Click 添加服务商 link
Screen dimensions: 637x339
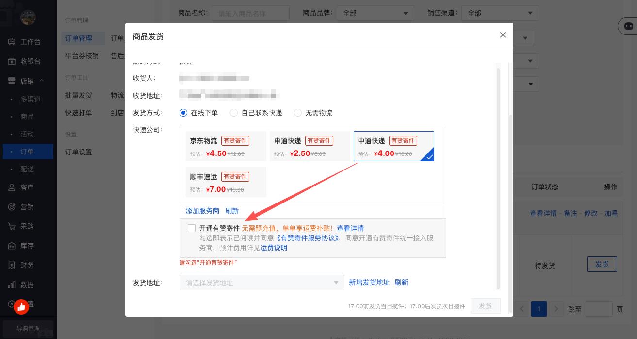tap(202, 211)
